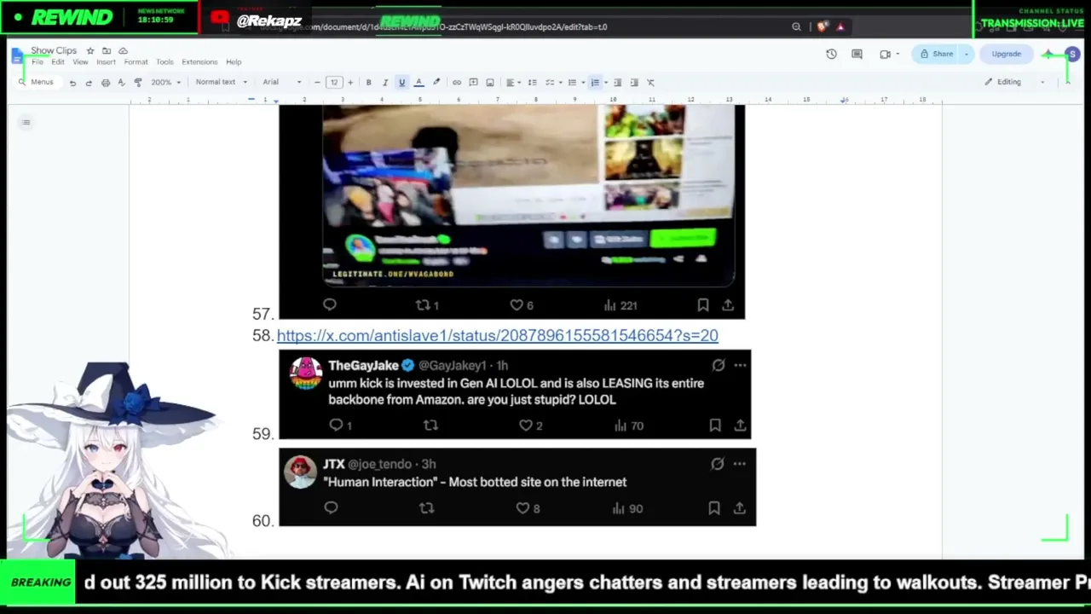Open the Google Docs home icon
1091x614 pixels.
pos(18,56)
